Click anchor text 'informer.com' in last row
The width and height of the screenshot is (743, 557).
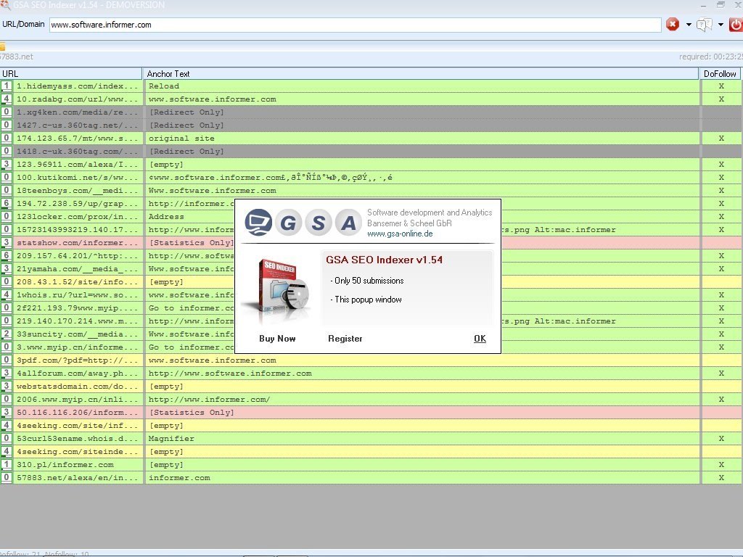point(179,478)
